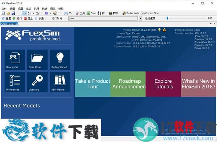Open the 帮助 (Help) menu

click(x=61, y=9)
